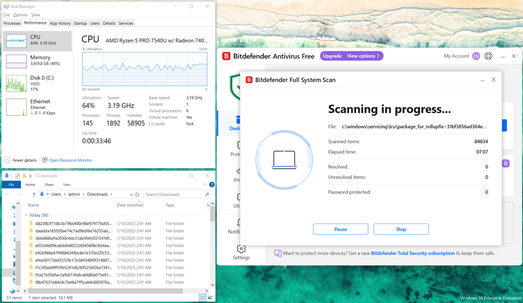Switch to the Details tab

(109, 23)
